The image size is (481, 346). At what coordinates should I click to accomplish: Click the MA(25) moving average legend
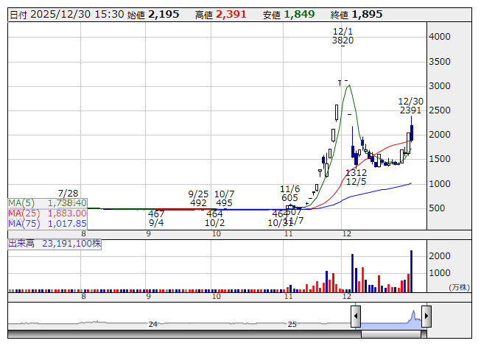pos(48,213)
